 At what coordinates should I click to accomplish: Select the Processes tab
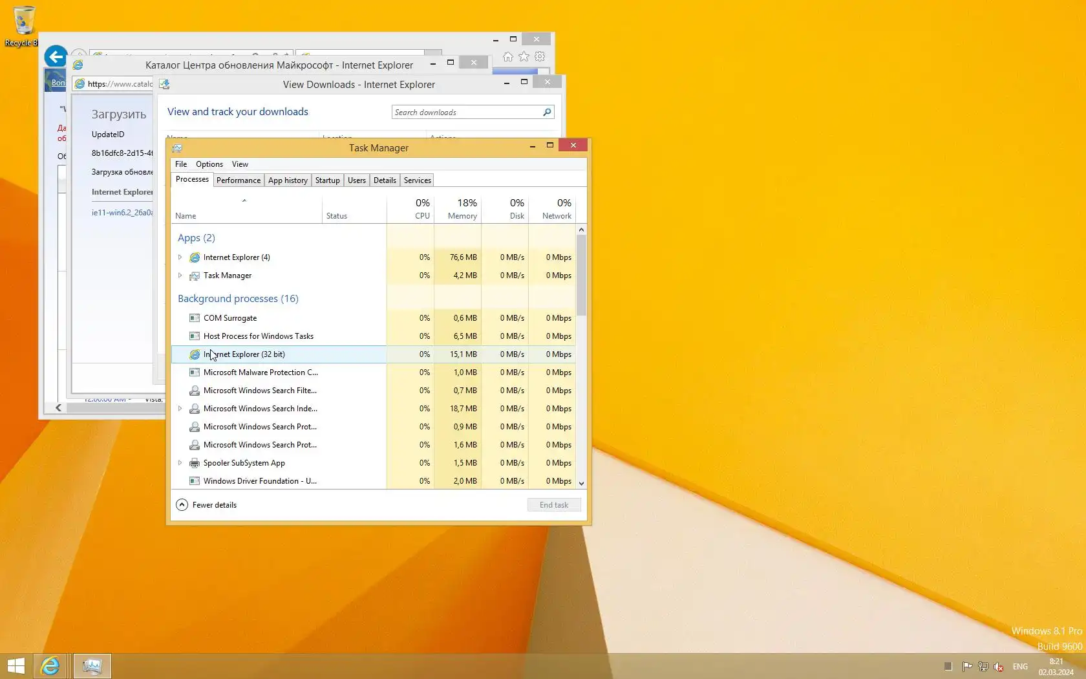click(x=192, y=179)
